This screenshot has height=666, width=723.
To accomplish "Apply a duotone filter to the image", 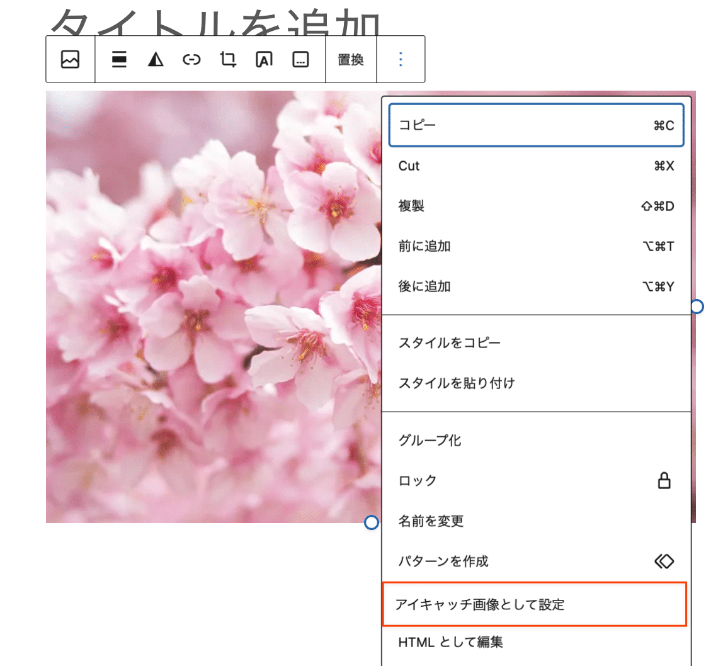I will point(154,59).
